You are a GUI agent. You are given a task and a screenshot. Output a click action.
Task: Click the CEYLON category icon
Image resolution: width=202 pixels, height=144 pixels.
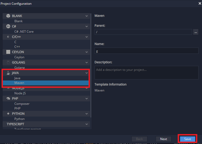click(8, 52)
